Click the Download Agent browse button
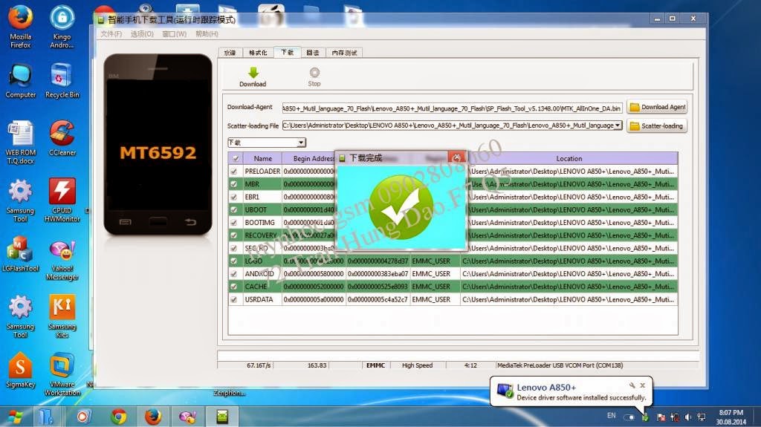Screen dimensions: 761x427 click(x=658, y=107)
